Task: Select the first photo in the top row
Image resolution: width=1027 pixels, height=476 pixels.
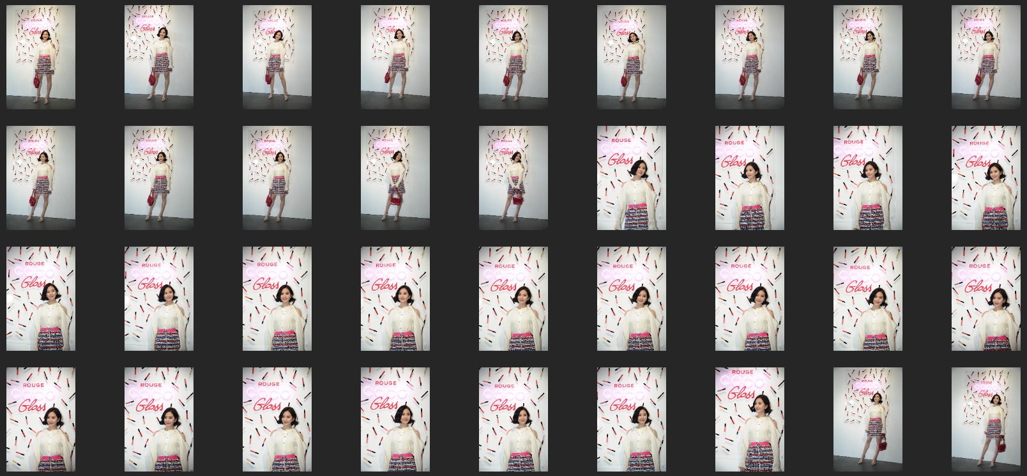Action: pos(41,58)
